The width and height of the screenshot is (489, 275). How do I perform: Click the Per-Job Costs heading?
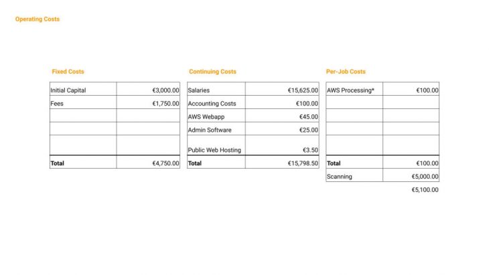point(346,72)
